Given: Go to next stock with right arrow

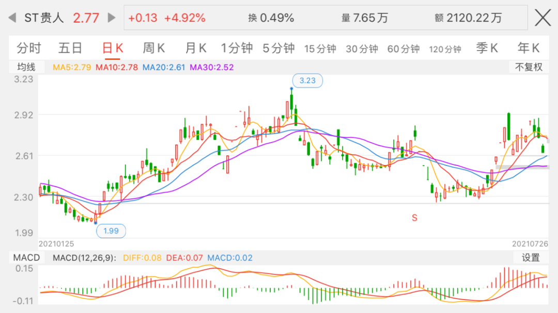Looking at the screenshot, I should pos(111,18).
